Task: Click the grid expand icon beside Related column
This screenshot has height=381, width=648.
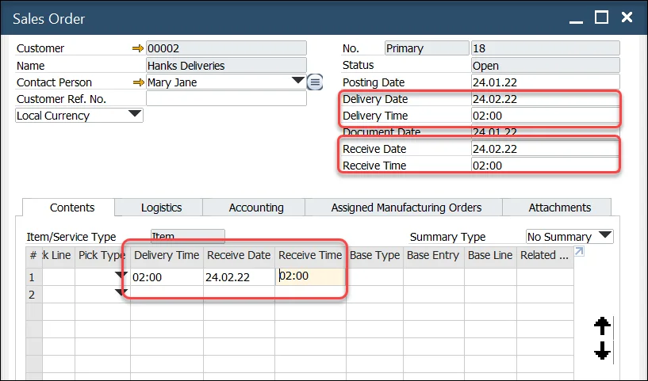Action: point(579,253)
